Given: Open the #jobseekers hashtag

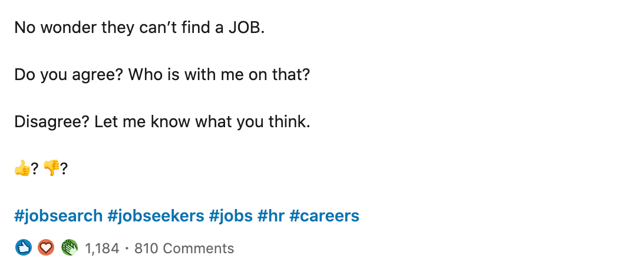Looking at the screenshot, I should point(156,216).
